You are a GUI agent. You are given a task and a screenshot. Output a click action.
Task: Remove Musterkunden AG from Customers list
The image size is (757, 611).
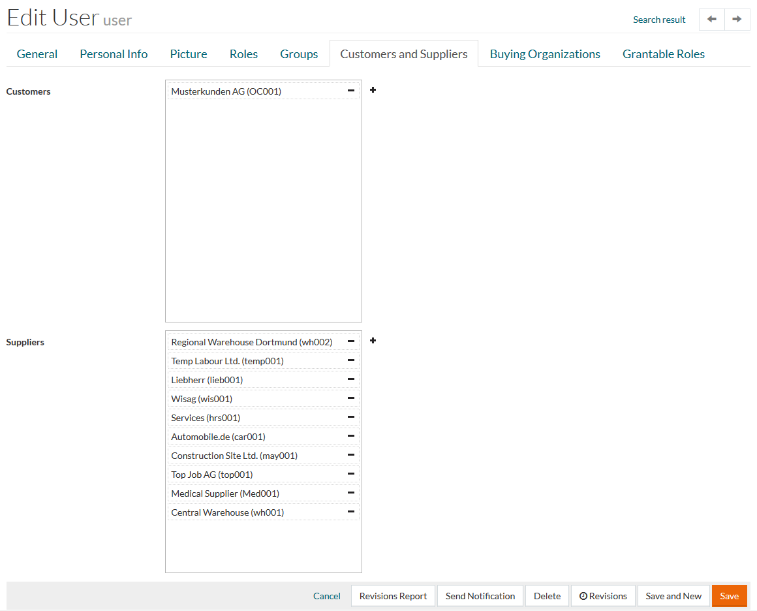click(350, 91)
